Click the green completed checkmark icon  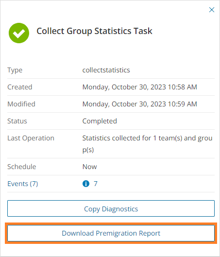pyautogui.click(x=19, y=33)
